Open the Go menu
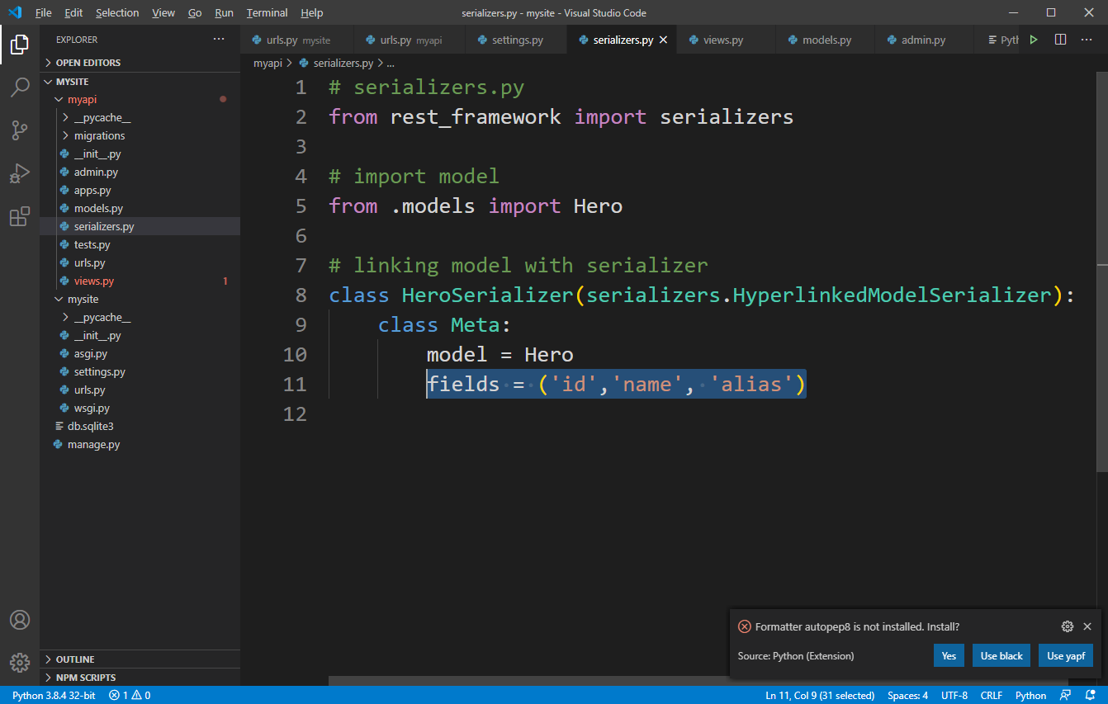 point(195,12)
